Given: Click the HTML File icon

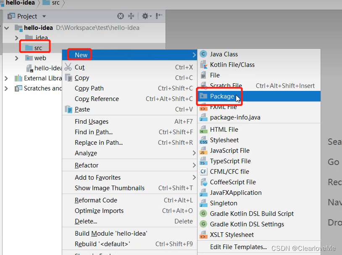Looking at the screenshot, I should click(204, 129).
